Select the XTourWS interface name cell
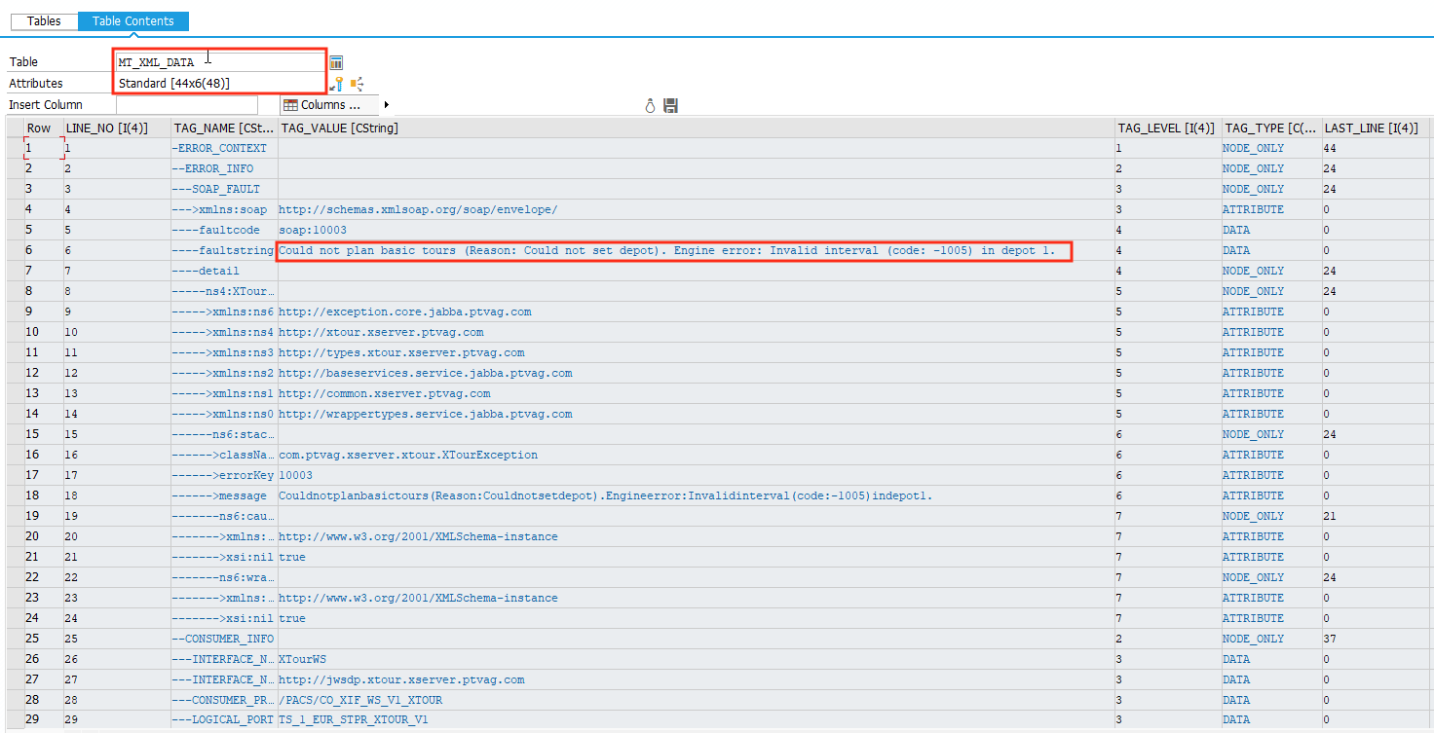This screenshot has height=733, width=1434. pyautogui.click(x=303, y=659)
